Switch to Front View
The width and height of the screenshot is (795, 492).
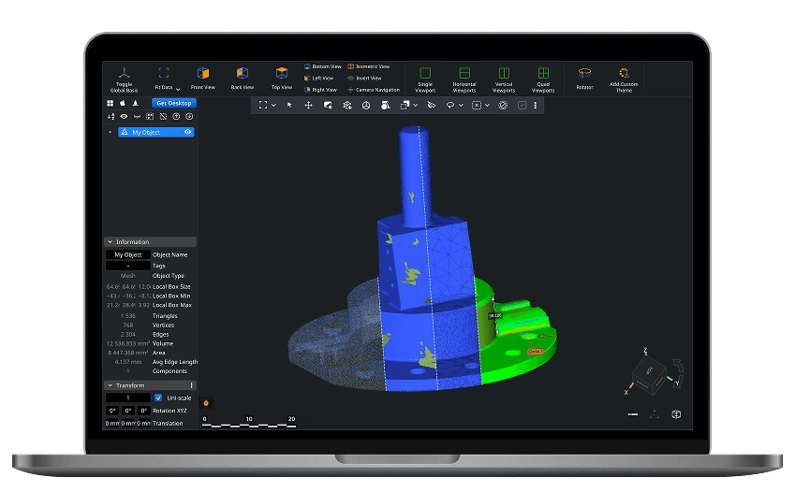203,79
